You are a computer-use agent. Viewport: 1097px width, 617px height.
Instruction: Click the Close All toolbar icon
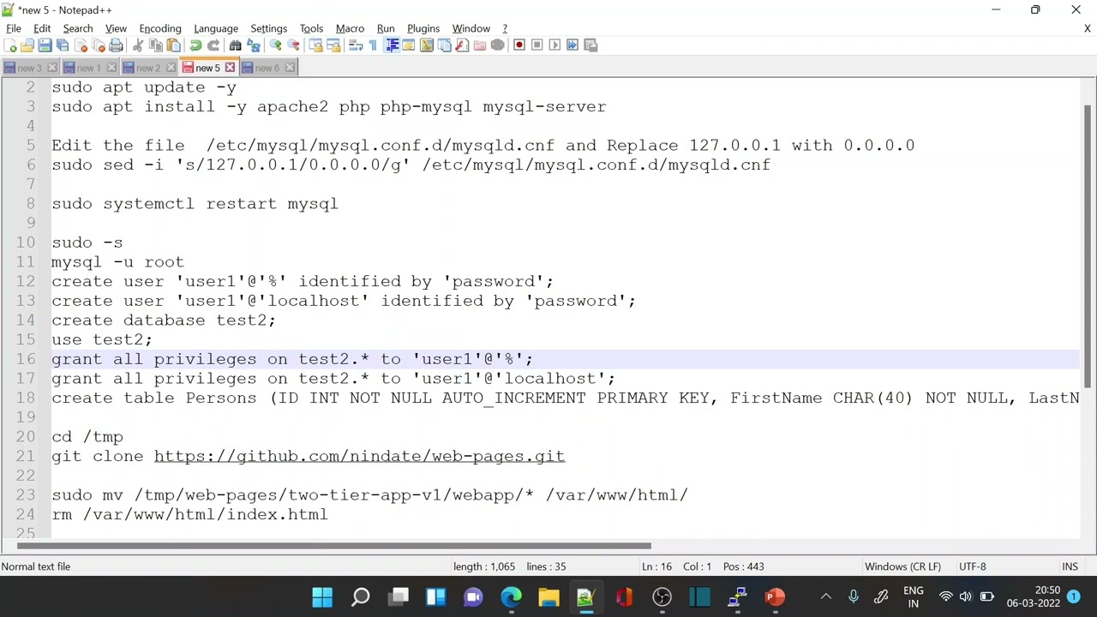(x=98, y=45)
